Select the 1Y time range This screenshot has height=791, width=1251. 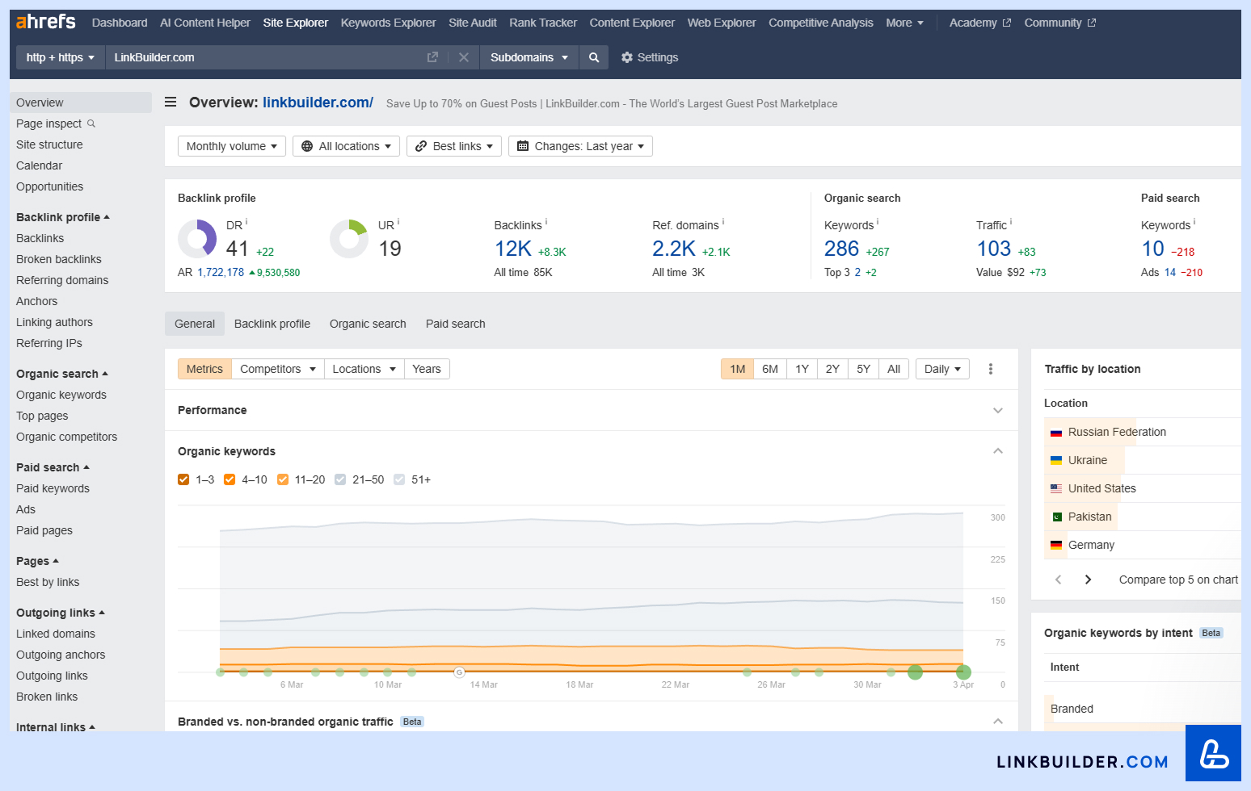click(x=802, y=369)
